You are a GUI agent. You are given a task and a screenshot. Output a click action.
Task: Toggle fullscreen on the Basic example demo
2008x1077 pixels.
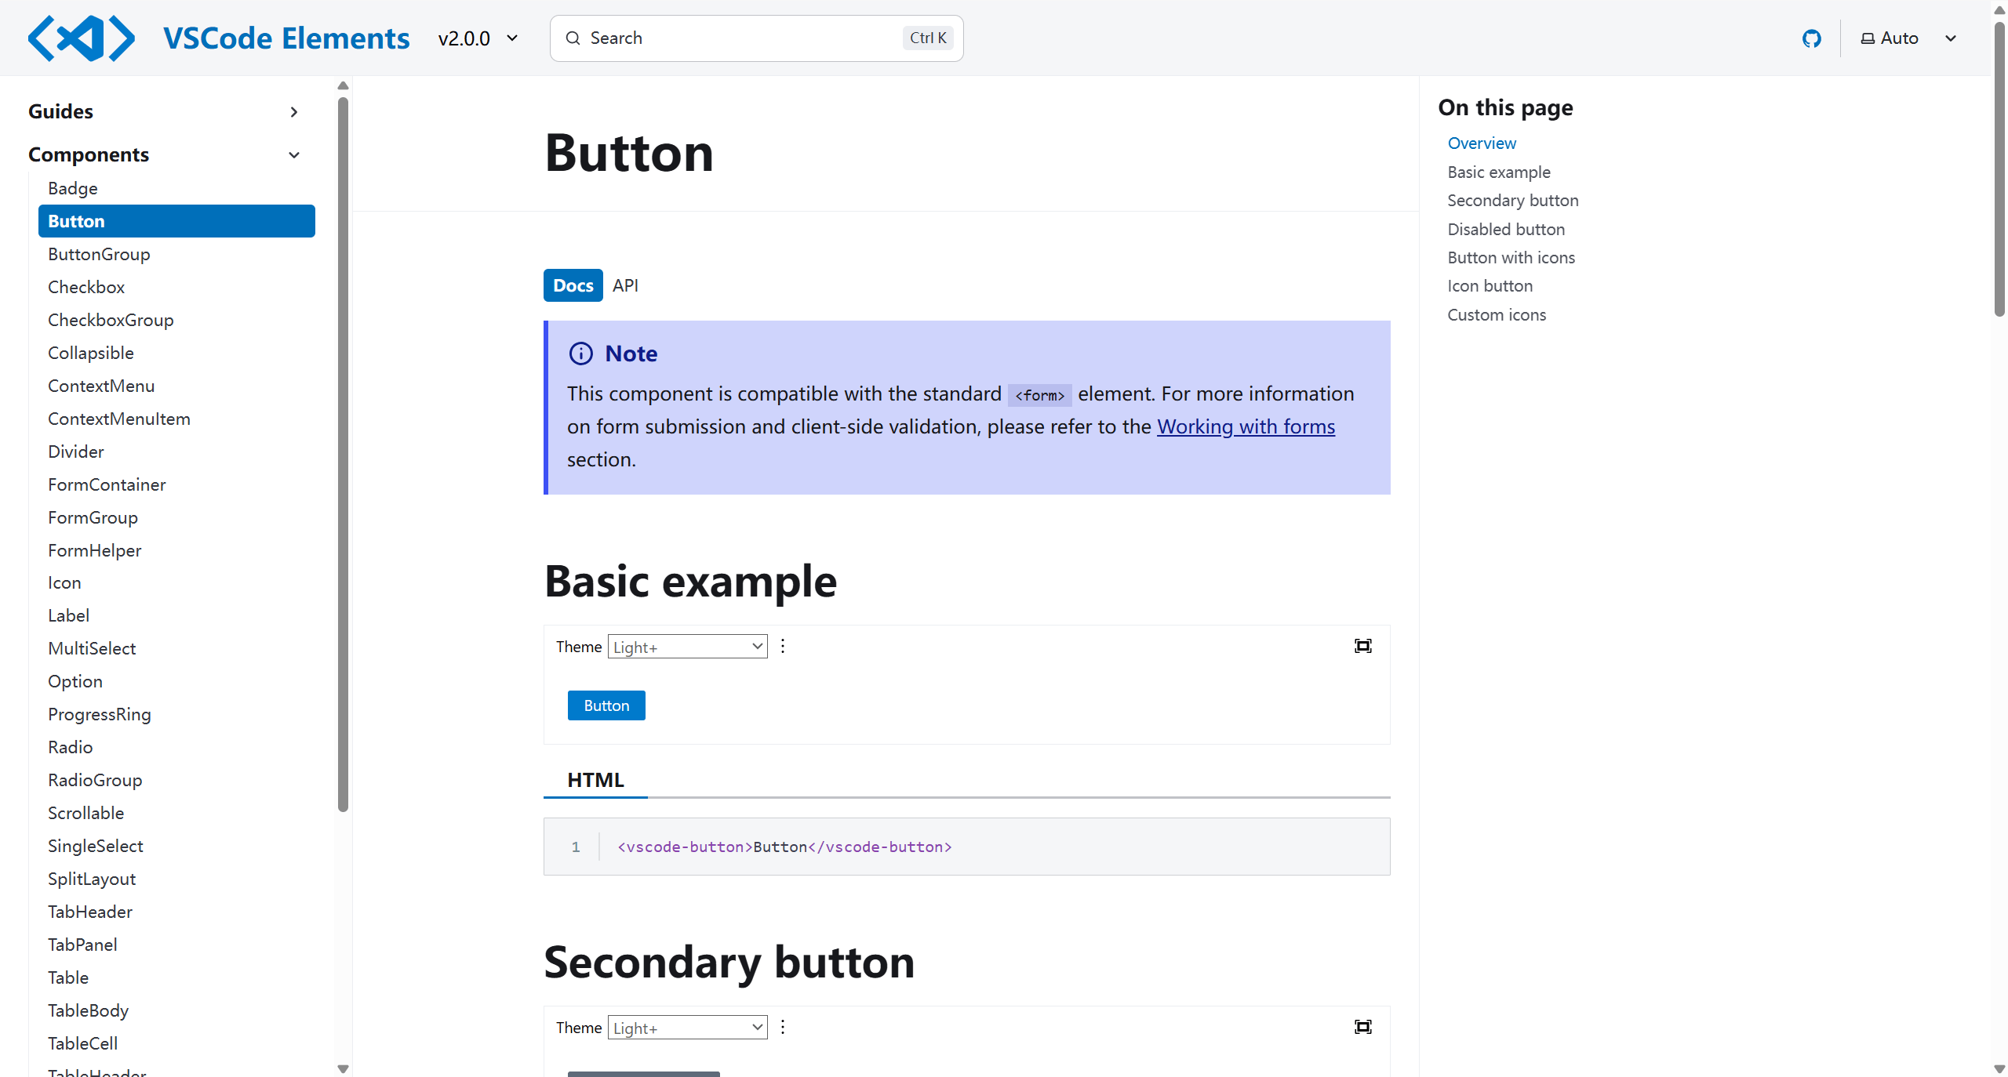(1362, 646)
